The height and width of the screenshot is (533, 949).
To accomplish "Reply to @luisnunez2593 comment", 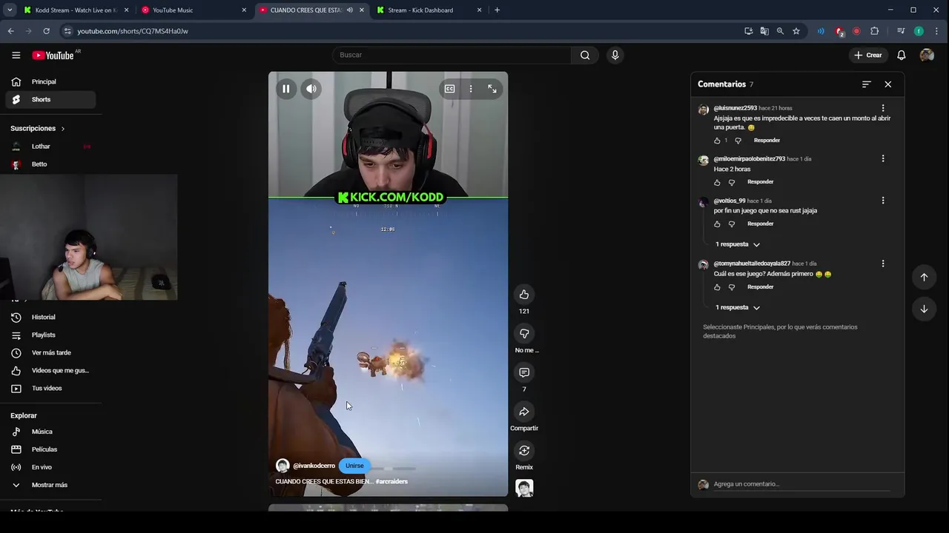I will pyautogui.click(x=767, y=141).
